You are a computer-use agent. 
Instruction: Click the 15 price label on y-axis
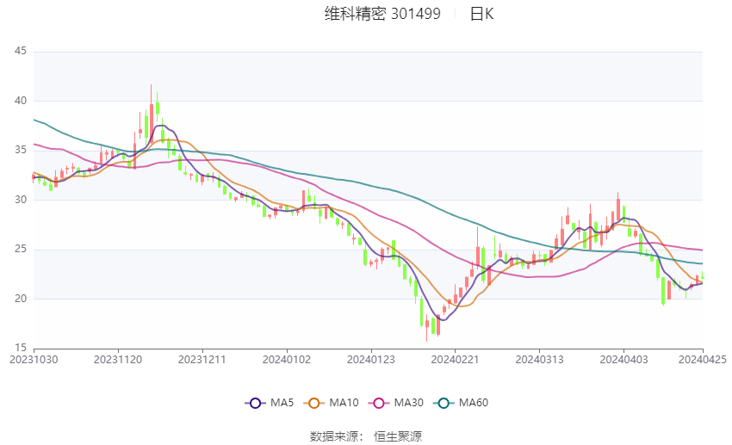point(22,349)
